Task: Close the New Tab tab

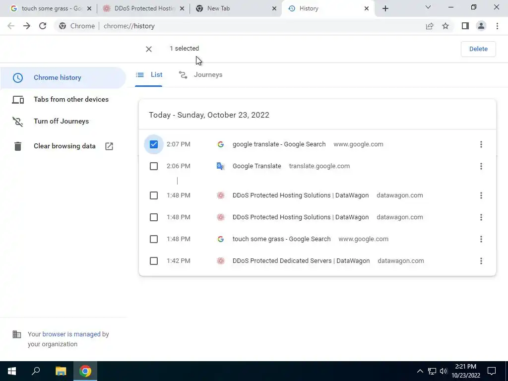Action: tap(274, 8)
